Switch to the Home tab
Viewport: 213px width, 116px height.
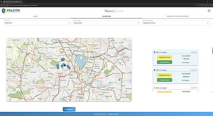pyautogui.click(x=35, y=16)
